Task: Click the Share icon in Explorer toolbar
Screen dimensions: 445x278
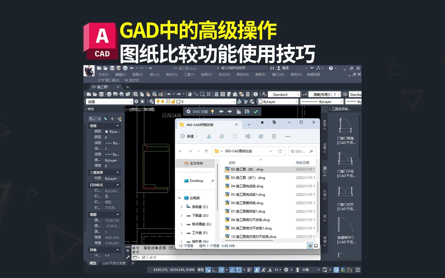Action: tap(261, 136)
